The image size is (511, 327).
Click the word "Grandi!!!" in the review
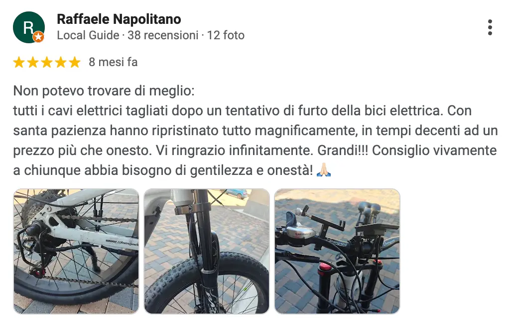coord(385,150)
